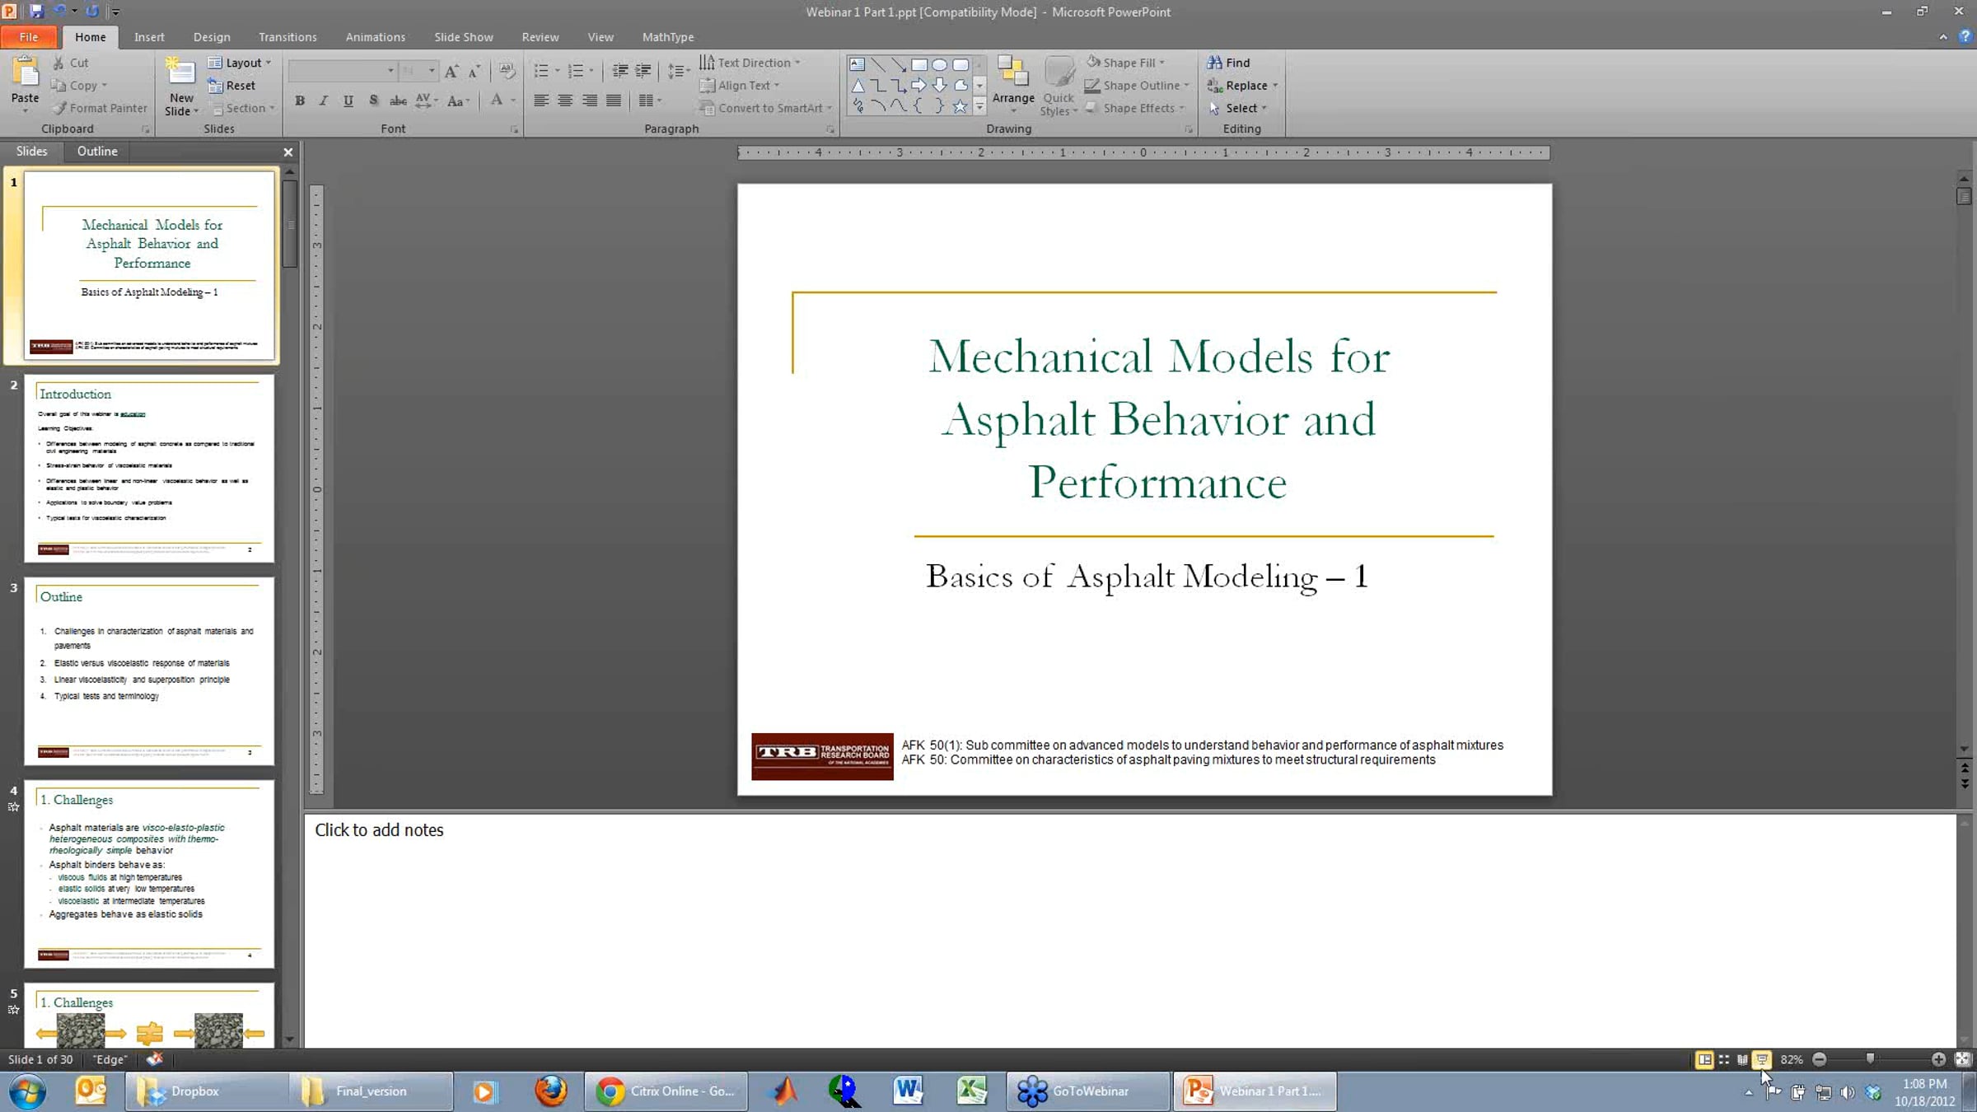Open Firefox from the taskbar
1977x1112 pixels.
(551, 1091)
